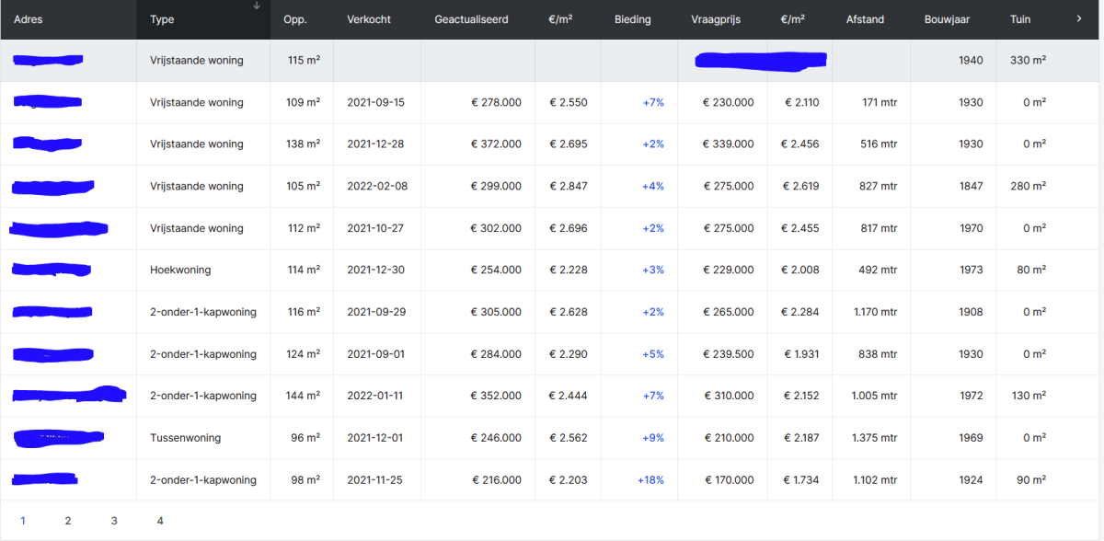Viewport: 1104px width, 541px height.
Task: Click the 2022-02-08 sale date cell
Action: (377, 186)
